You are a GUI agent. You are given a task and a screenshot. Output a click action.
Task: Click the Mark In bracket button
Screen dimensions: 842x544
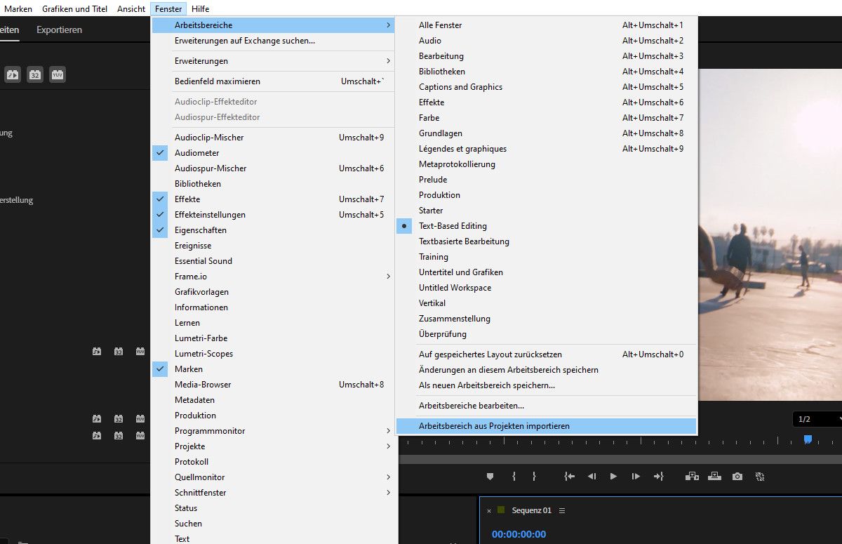[x=514, y=476]
